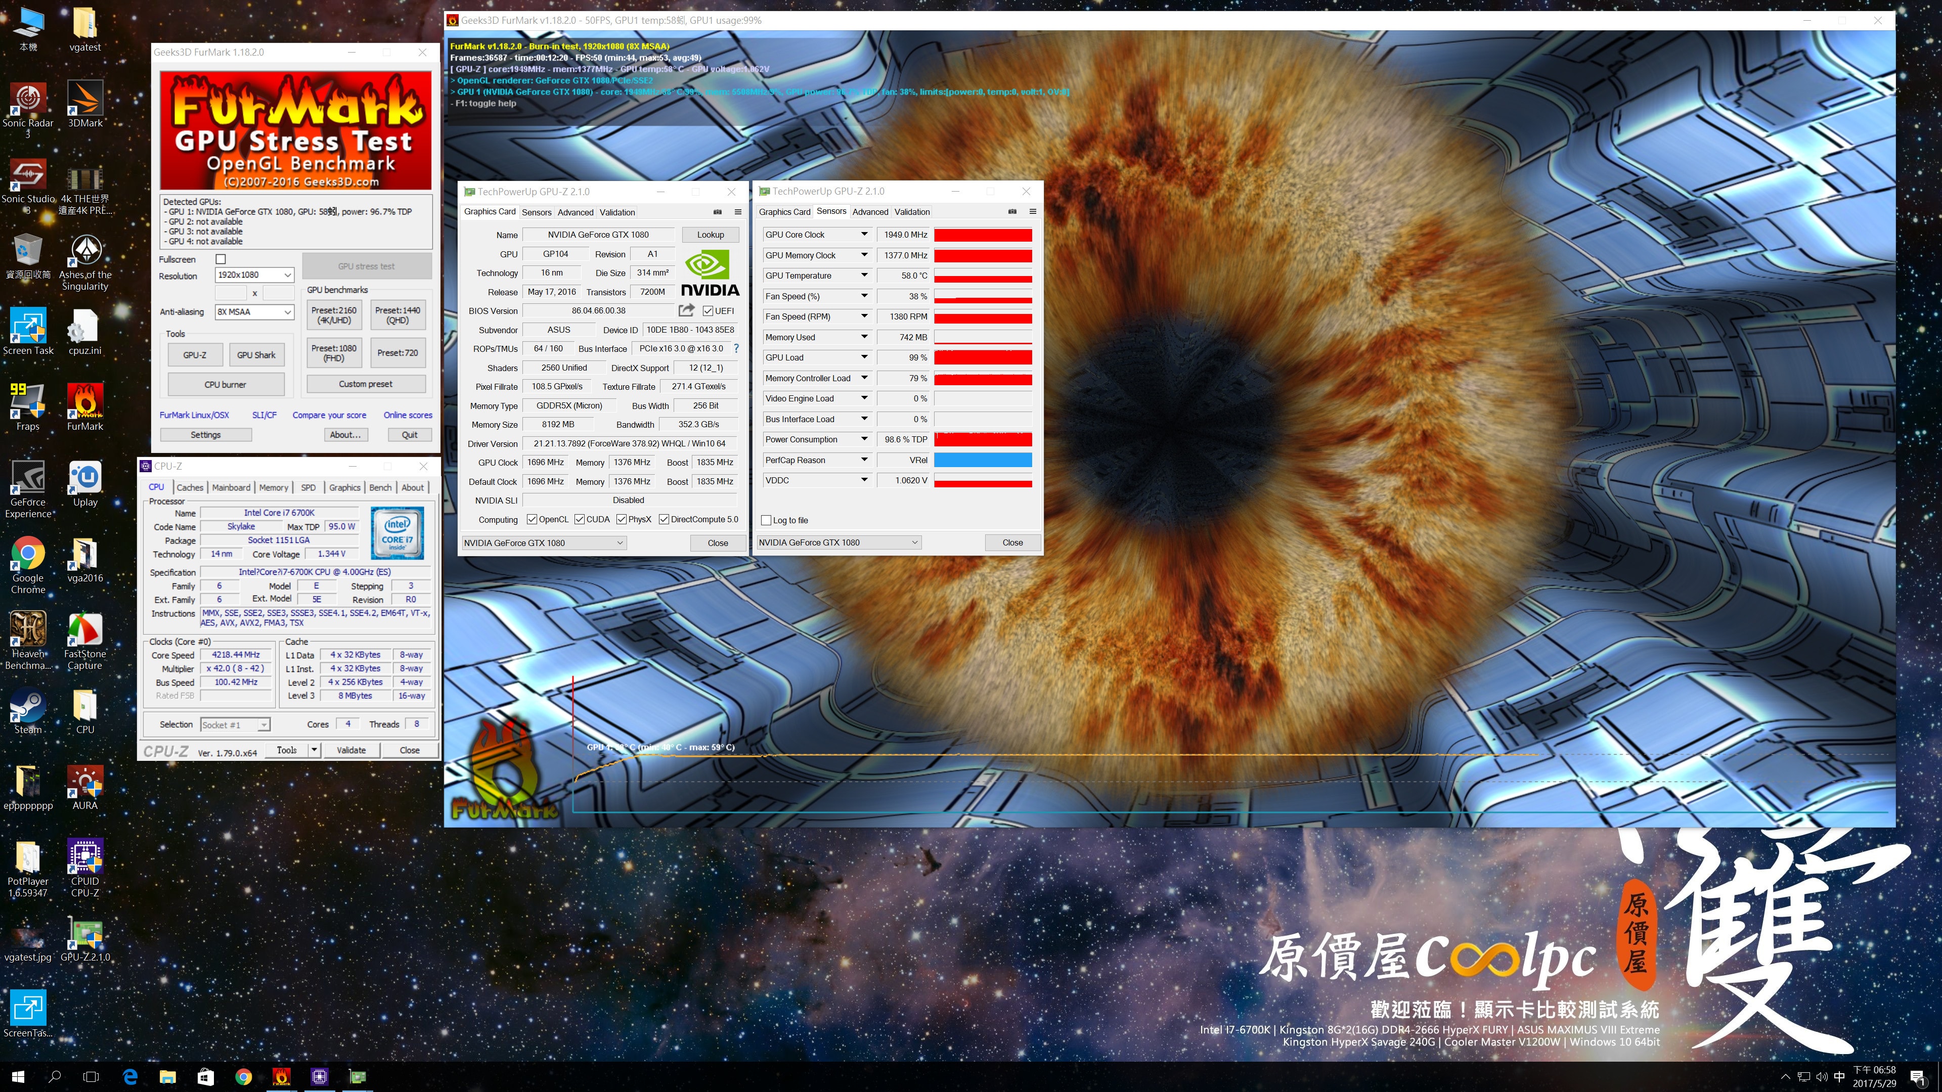Click the custom resolution width field in FurMark
Image resolution: width=1942 pixels, height=1092 pixels.
pos(231,293)
